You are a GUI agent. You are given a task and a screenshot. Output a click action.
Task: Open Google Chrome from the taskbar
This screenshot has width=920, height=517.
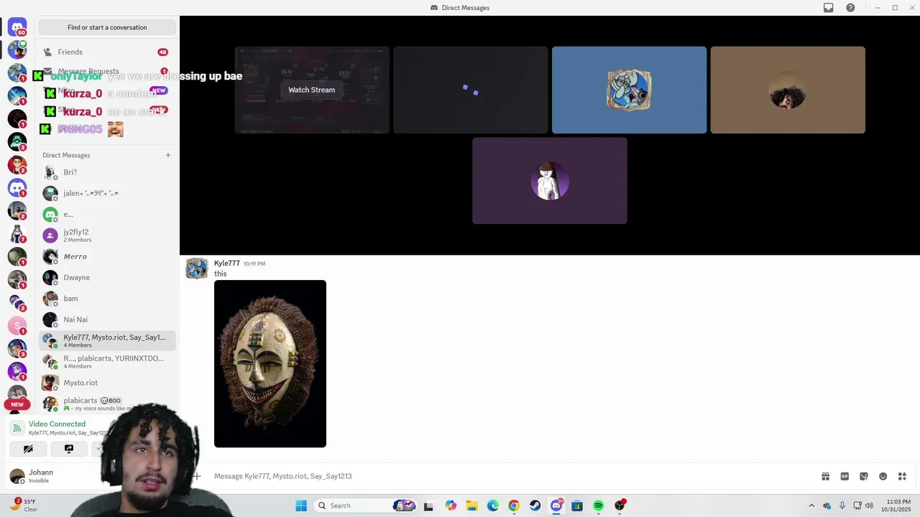click(514, 506)
